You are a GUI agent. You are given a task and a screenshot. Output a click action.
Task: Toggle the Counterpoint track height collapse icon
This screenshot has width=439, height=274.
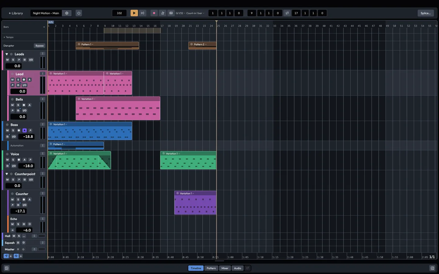click(43, 174)
